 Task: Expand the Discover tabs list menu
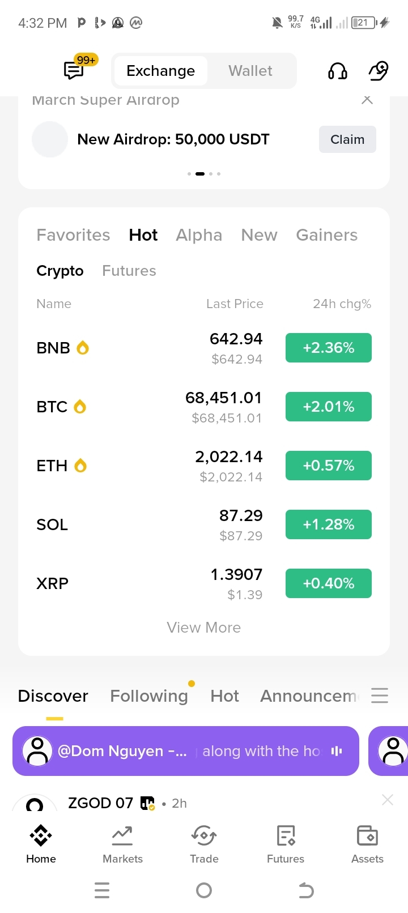[x=380, y=696]
